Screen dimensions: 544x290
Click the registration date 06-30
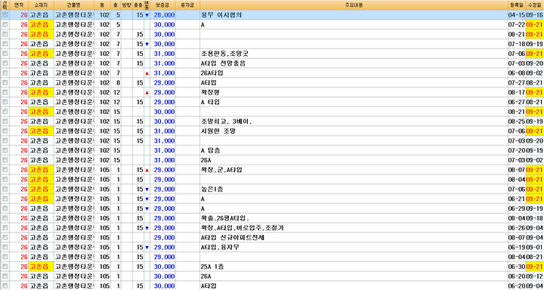[517, 267]
